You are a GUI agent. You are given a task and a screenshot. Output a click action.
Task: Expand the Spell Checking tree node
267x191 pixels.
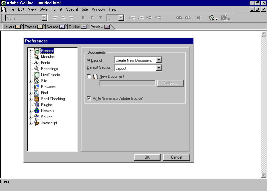pos(30,99)
